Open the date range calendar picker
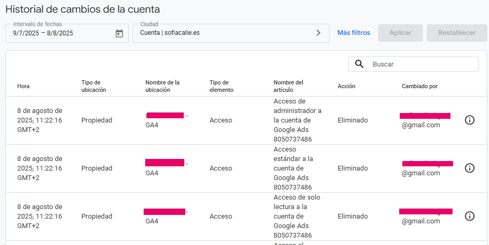Screen dimensions: 489x245 [119, 33]
